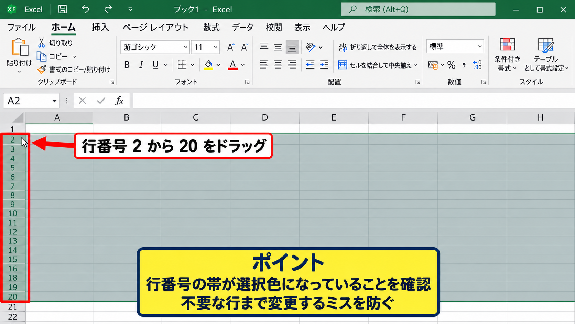Decrease the cell indent
575x324 pixels.
[x=310, y=64]
